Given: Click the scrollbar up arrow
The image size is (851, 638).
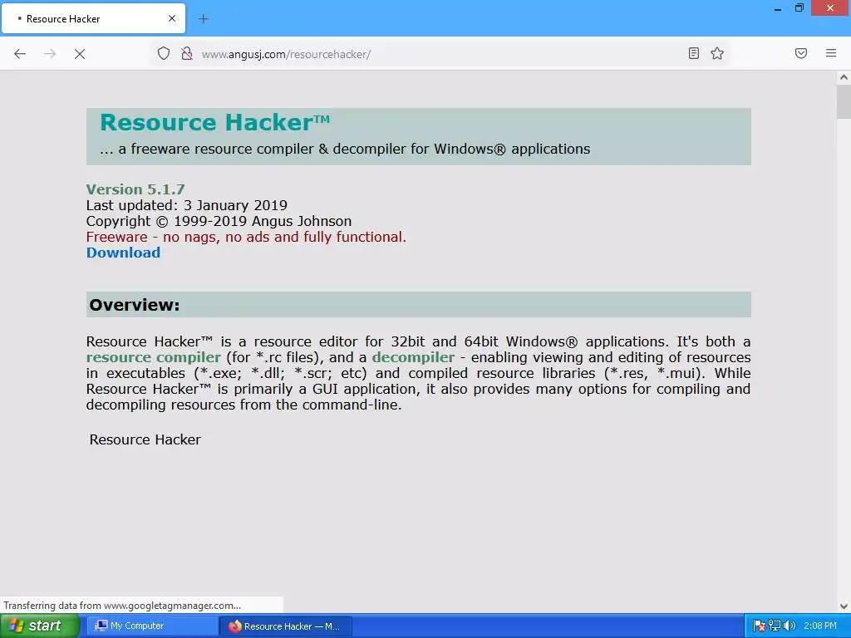Looking at the screenshot, I should click(844, 77).
